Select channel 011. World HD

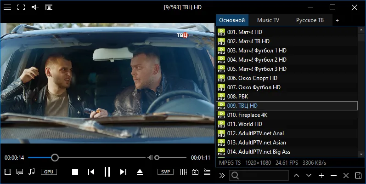[x=287, y=124]
